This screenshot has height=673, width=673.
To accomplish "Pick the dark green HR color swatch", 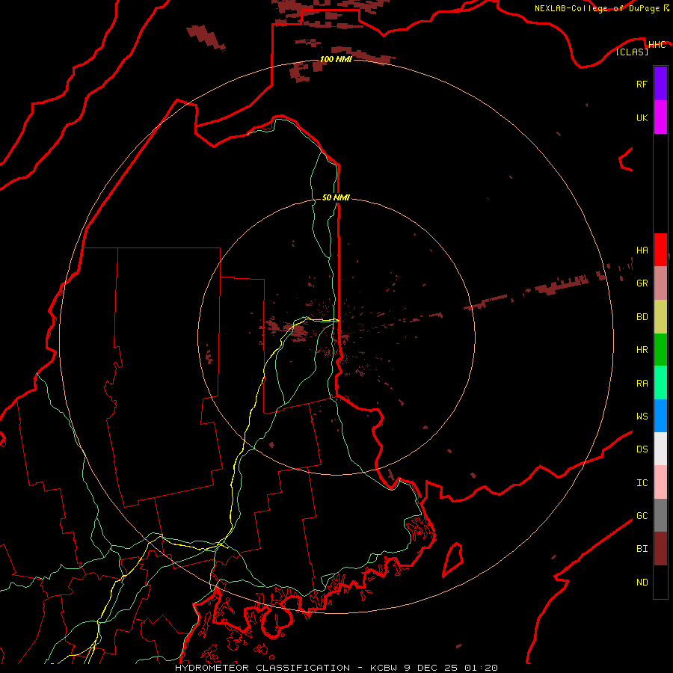I will [x=660, y=350].
